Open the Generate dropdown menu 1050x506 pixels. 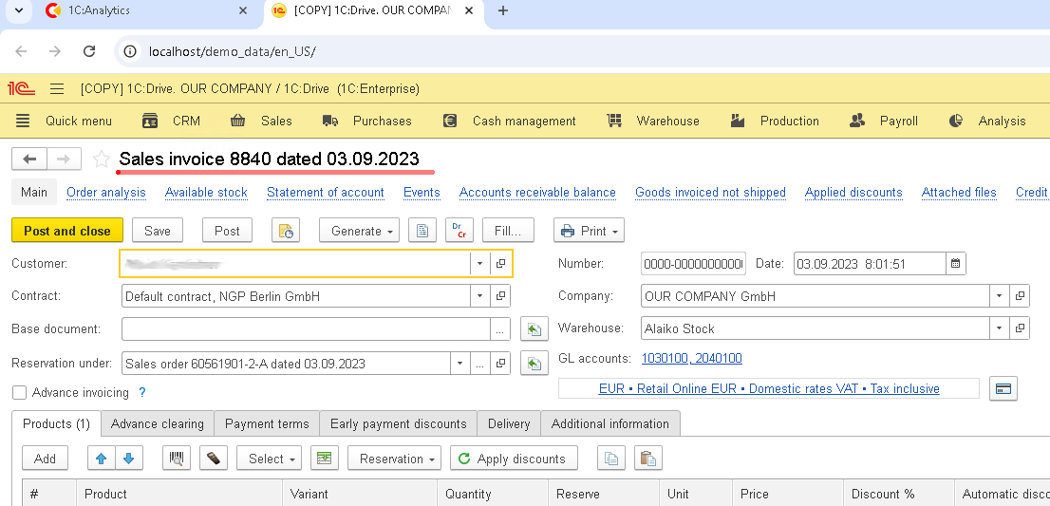click(x=363, y=231)
